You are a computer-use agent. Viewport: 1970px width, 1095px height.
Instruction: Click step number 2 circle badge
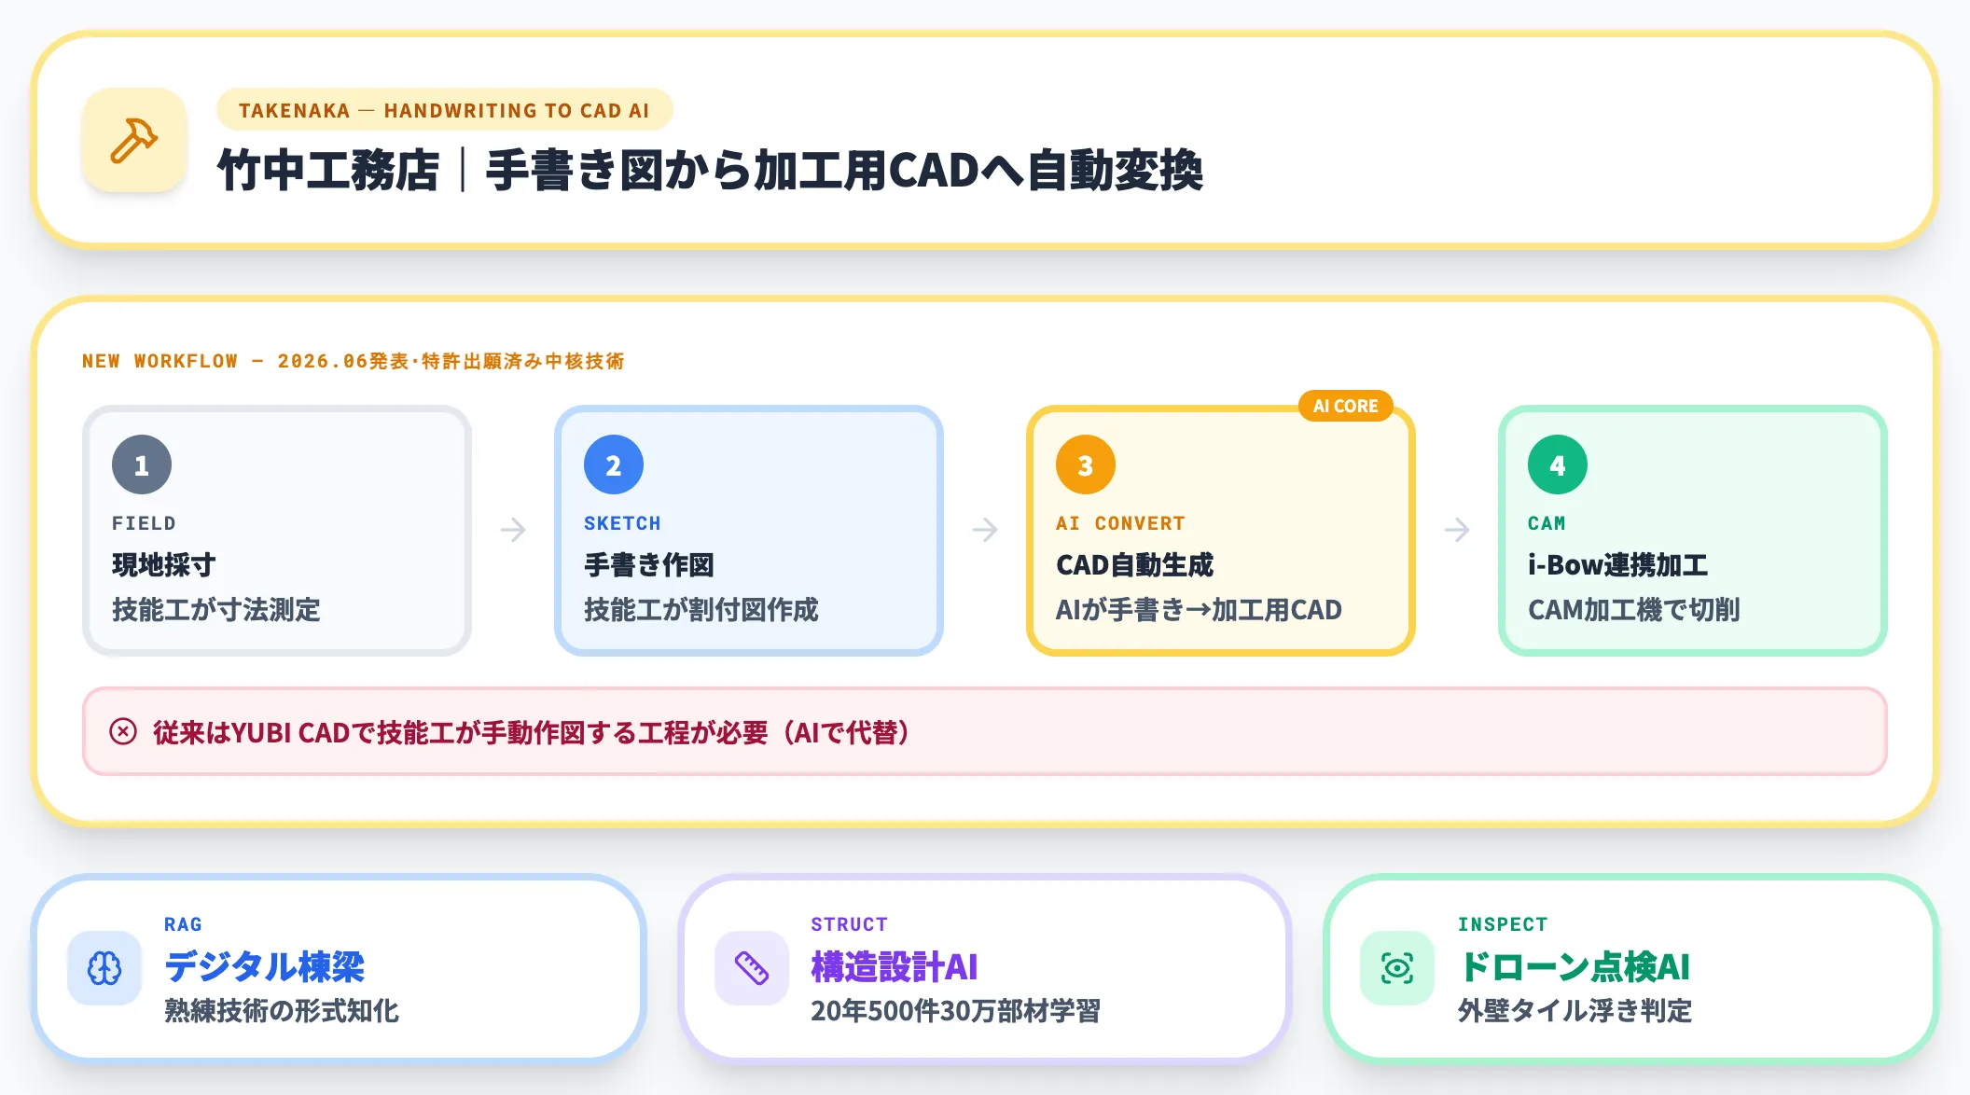coord(614,464)
